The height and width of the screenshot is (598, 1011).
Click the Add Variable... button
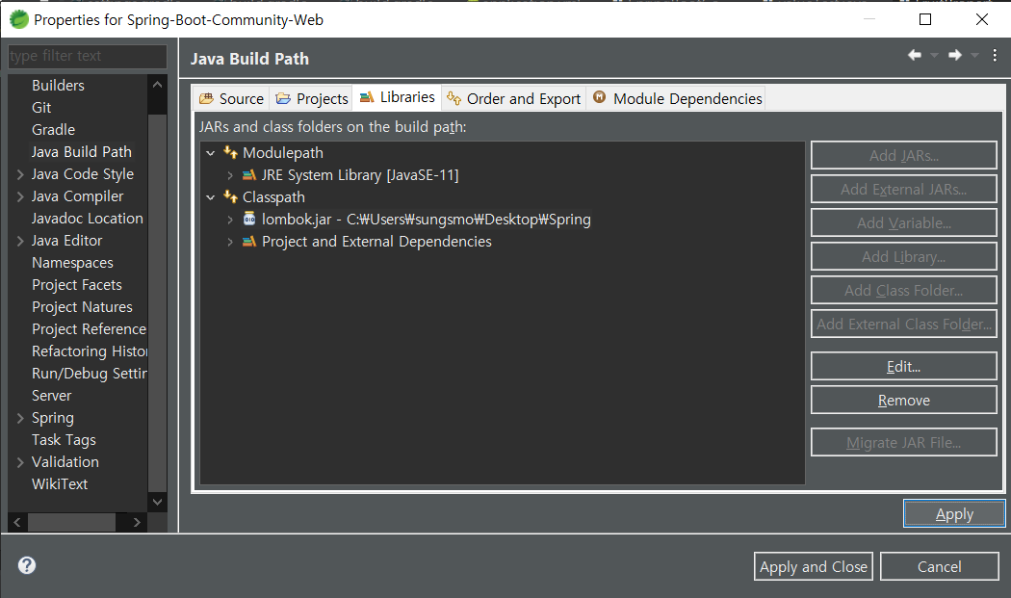(904, 222)
